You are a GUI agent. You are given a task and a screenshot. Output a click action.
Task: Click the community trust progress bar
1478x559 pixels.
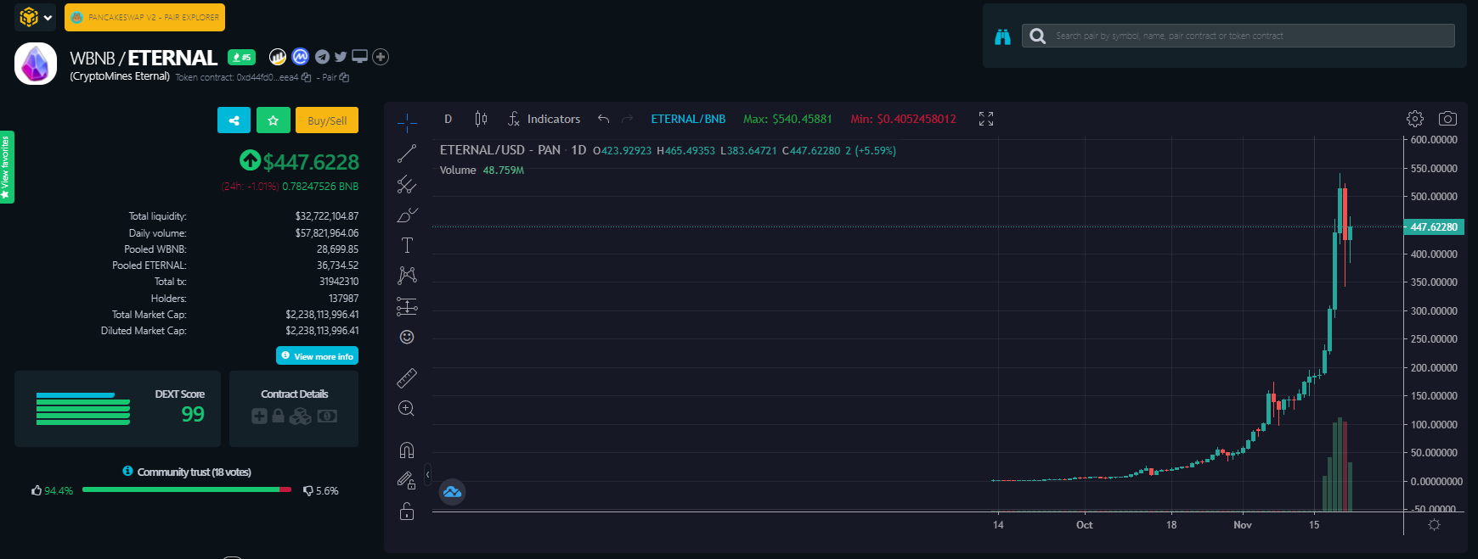coord(187,489)
